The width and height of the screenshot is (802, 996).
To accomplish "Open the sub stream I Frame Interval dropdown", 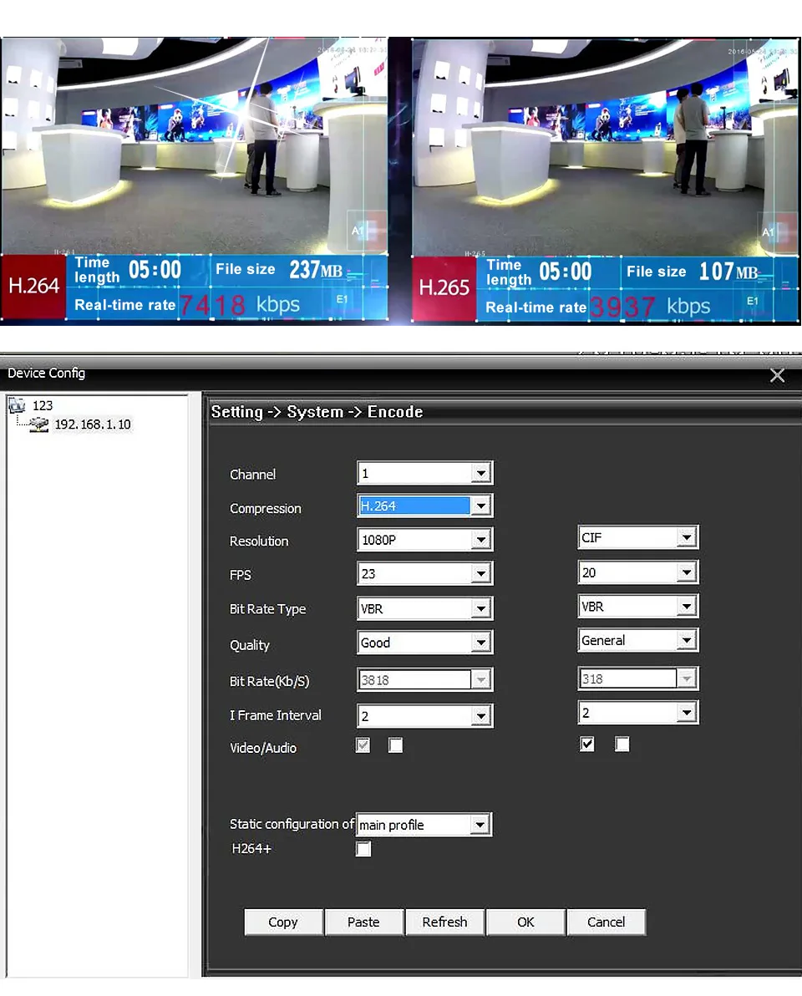I will [x=638, y=713].
